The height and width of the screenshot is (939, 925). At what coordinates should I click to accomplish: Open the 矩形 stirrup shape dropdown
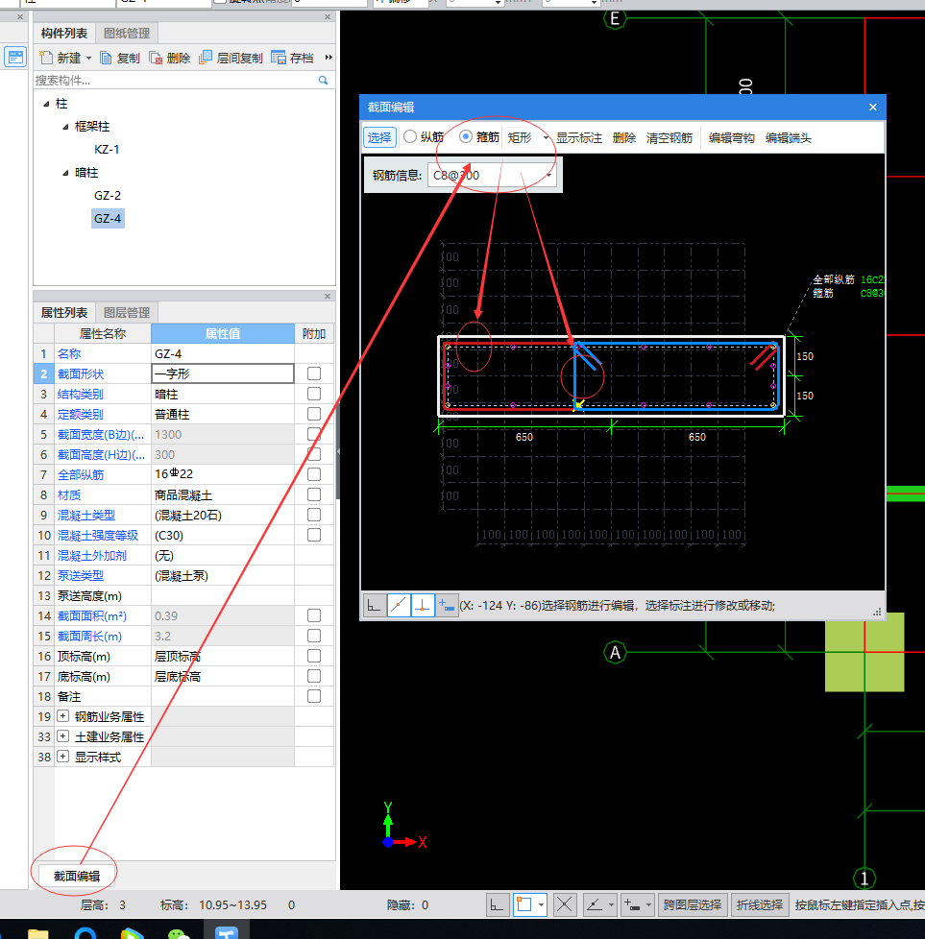tap(546, 137)
